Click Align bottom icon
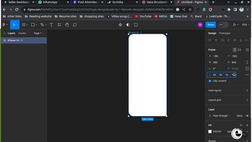The height and width of the screenshot is (142, 252). (241, 40)
